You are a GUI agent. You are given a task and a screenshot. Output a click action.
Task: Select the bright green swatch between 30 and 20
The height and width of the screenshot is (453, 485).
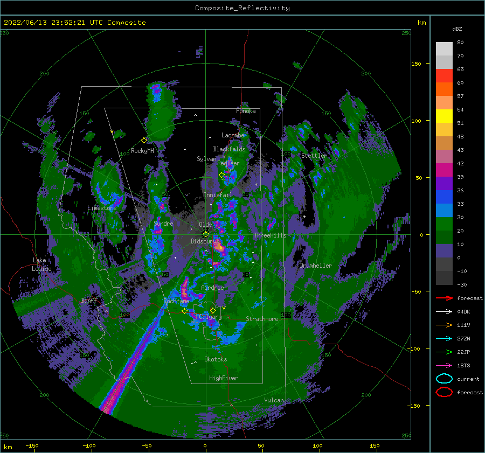click(444, 224)
